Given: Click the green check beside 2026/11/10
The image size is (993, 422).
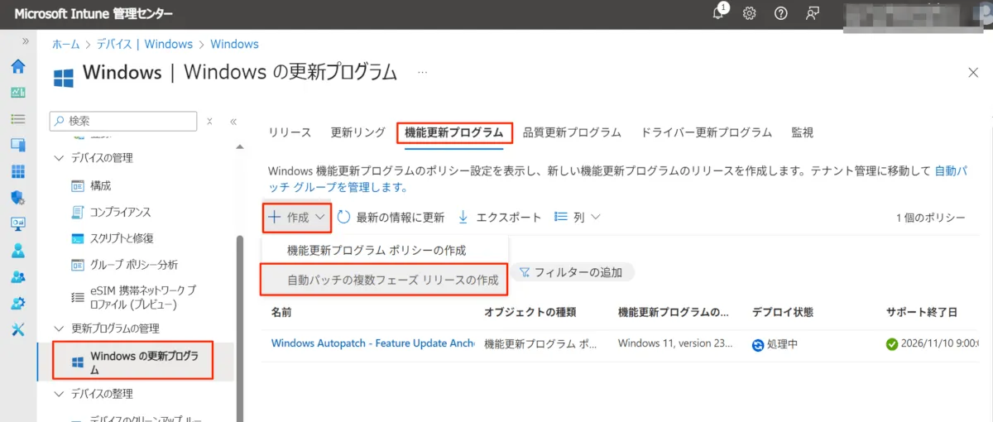Looking at the screenshot, I should [x=892, y=344].
